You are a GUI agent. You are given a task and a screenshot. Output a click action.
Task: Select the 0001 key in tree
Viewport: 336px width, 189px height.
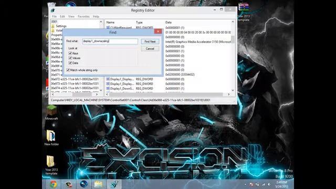tap(54, 22)
